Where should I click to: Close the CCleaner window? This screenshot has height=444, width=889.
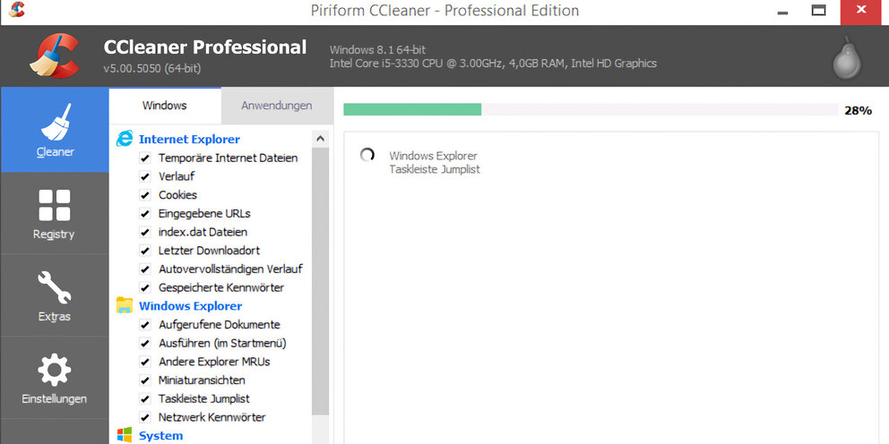[x=860, y=11]
